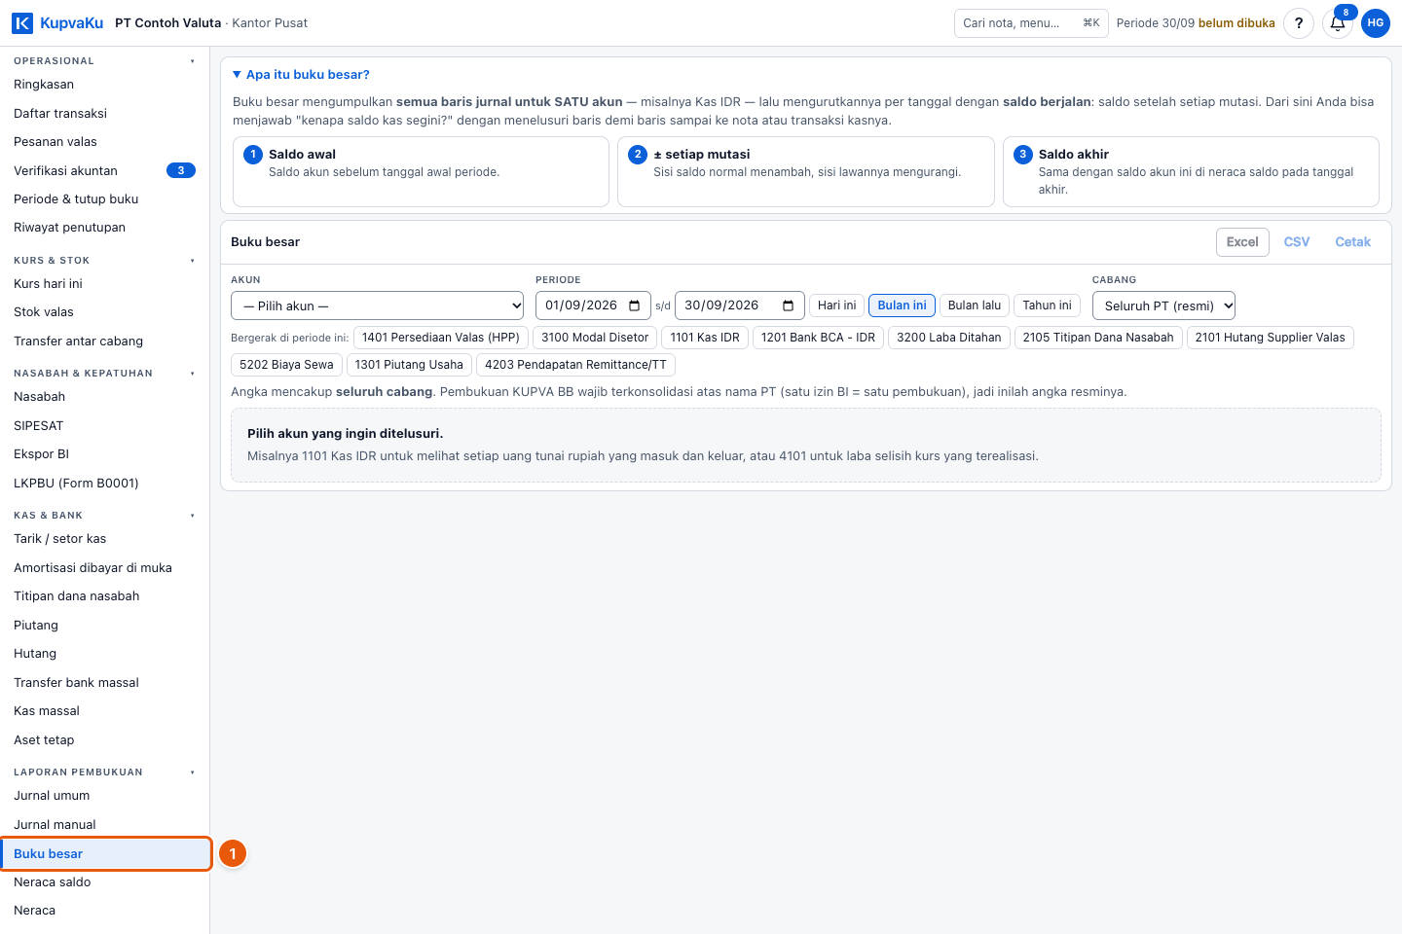Open calendar picker for start date 01/09/2026

click(x=635, y=305)
